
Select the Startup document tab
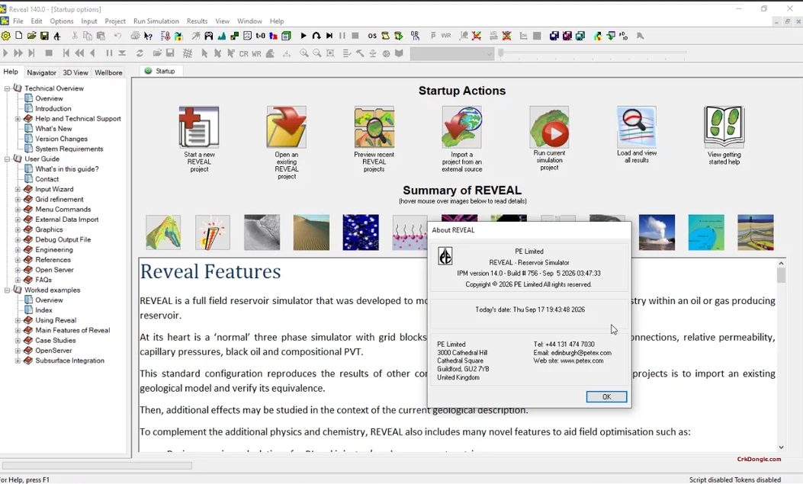pos(160,71)
